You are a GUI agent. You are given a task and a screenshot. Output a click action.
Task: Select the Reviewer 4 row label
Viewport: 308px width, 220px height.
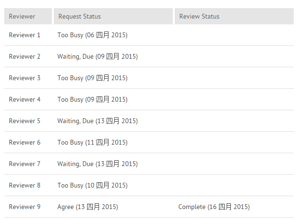(25, 99)
